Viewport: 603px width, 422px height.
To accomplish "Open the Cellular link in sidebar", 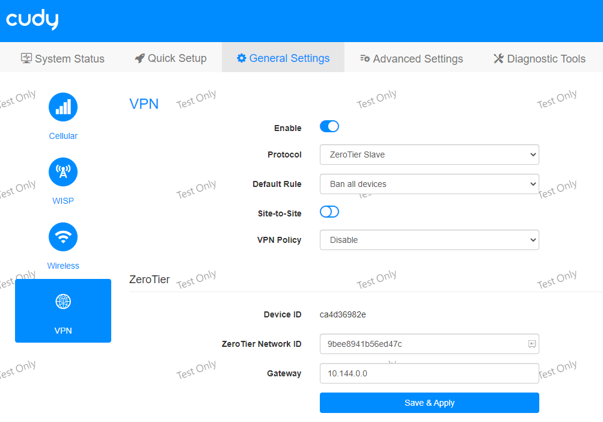I will (63, 136).
